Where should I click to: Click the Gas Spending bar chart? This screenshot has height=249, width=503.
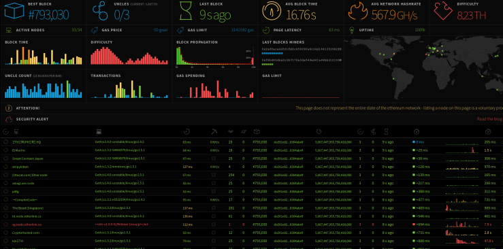pos(215,88)
